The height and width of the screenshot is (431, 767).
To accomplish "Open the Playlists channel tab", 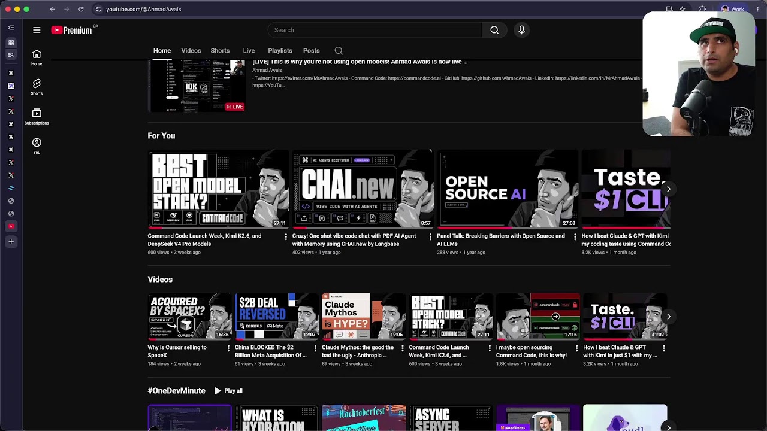I will point(280,51).
